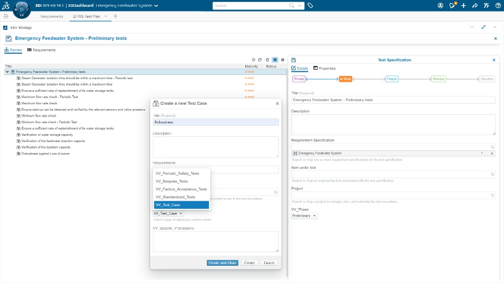Viewport: 504px width, 283px height.
Task: Minimize the V&V Strategy widget
Action: (x=472, y=27)
